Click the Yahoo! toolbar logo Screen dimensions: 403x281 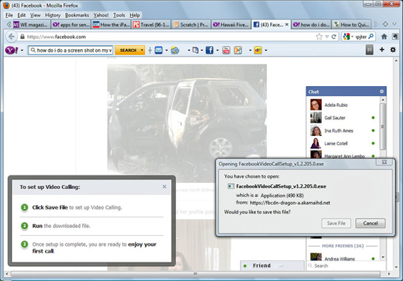11,50
